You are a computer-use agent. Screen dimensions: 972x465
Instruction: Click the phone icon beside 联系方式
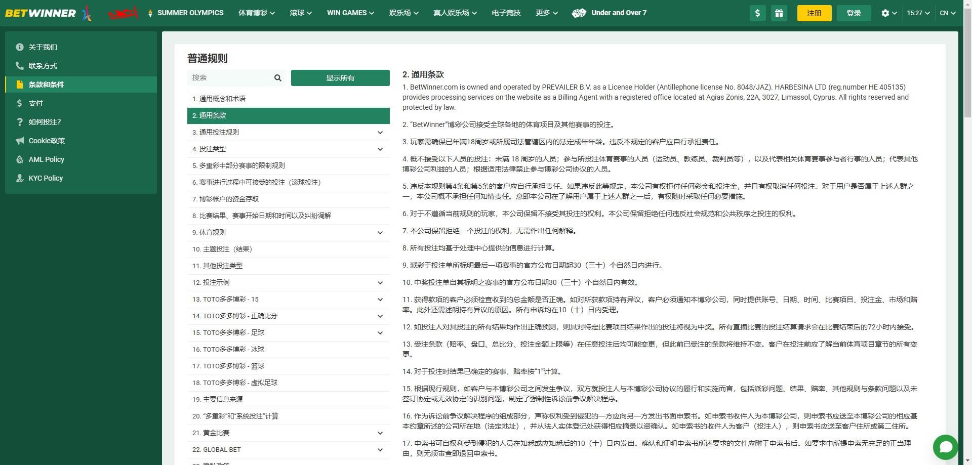coord(20,66)
